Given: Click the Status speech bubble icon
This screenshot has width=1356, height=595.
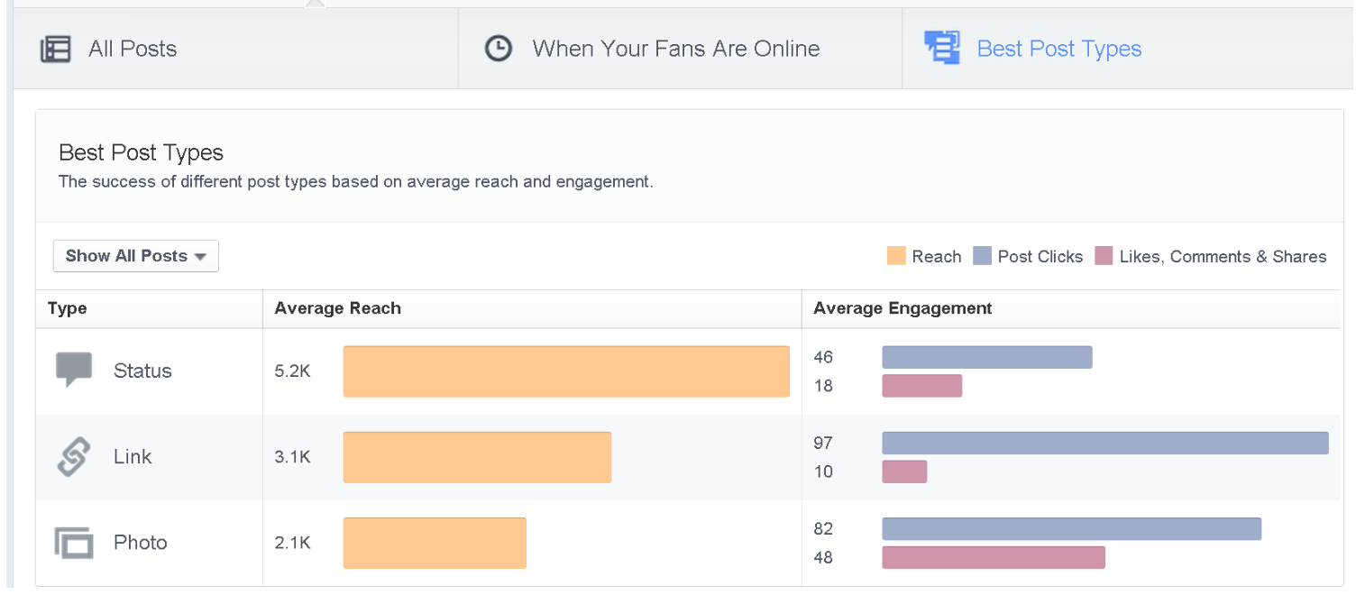Looking at the screenshot, I should (73, 366).
